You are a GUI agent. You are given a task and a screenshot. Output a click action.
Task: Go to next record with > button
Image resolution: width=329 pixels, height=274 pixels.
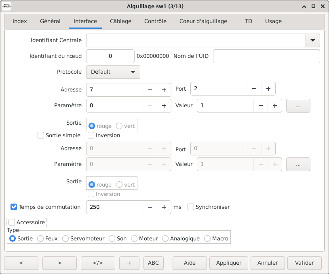pos(59,263)
